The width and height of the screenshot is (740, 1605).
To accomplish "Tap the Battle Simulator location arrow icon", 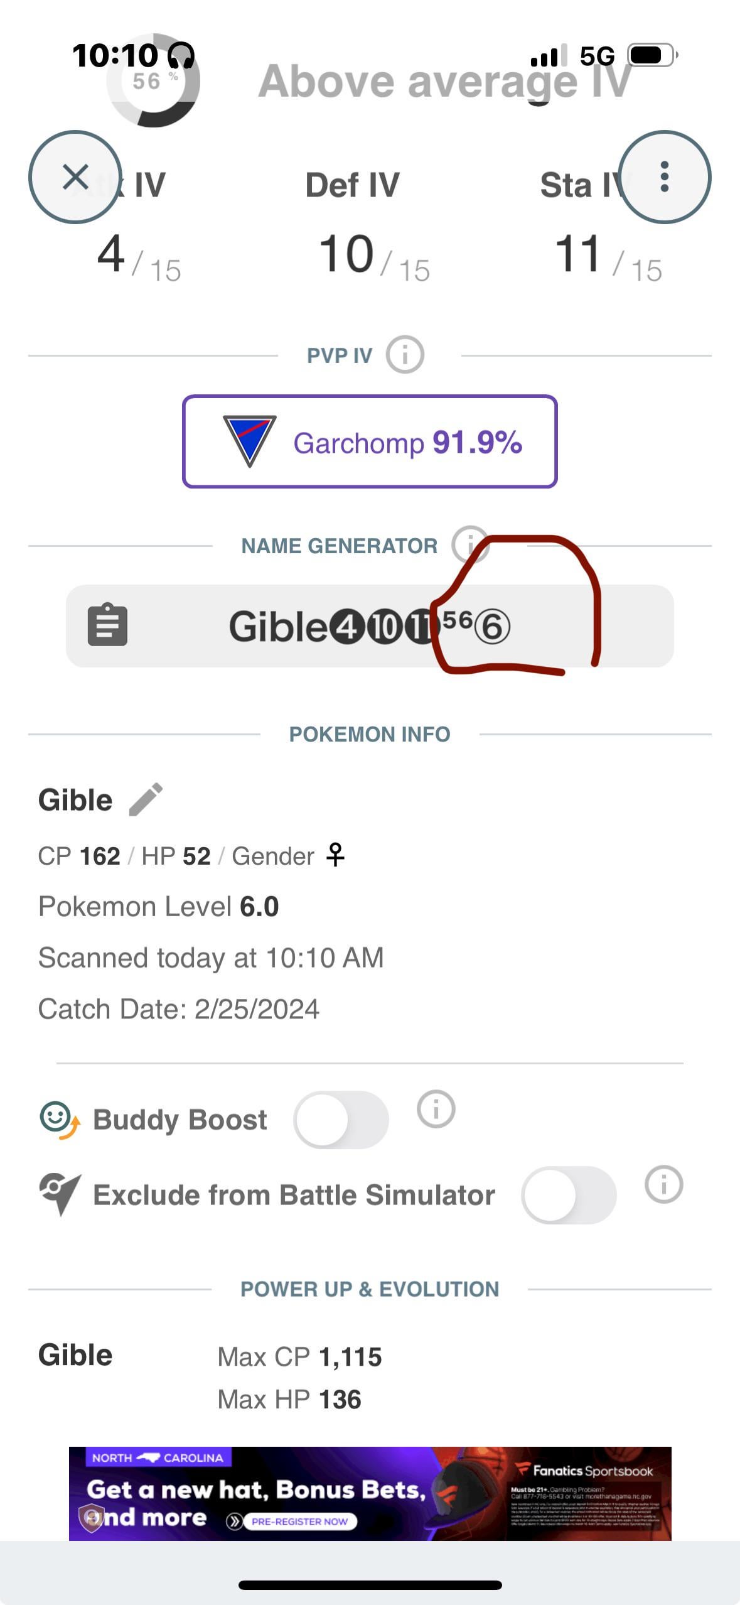I will tap(60, 1193).
